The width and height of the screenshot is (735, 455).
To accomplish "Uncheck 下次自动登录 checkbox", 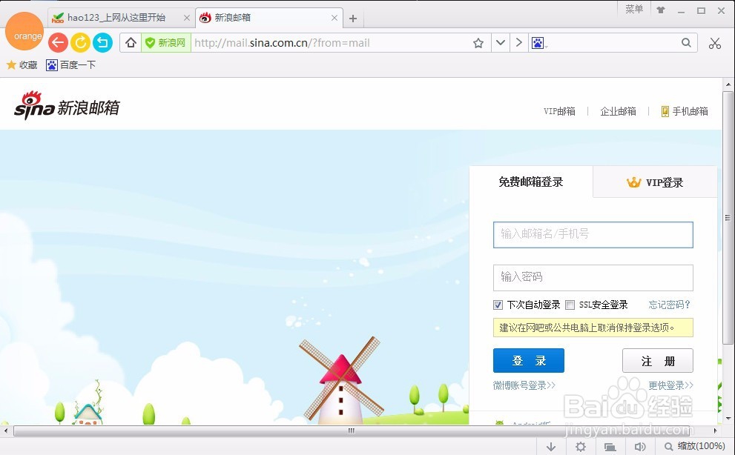I will [x=497, y=305].
